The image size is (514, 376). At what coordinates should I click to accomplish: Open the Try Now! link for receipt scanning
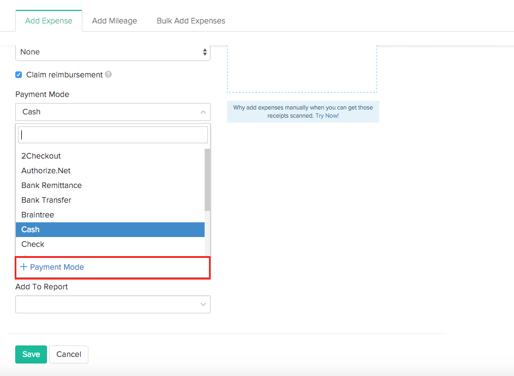(x=326, y=116)
